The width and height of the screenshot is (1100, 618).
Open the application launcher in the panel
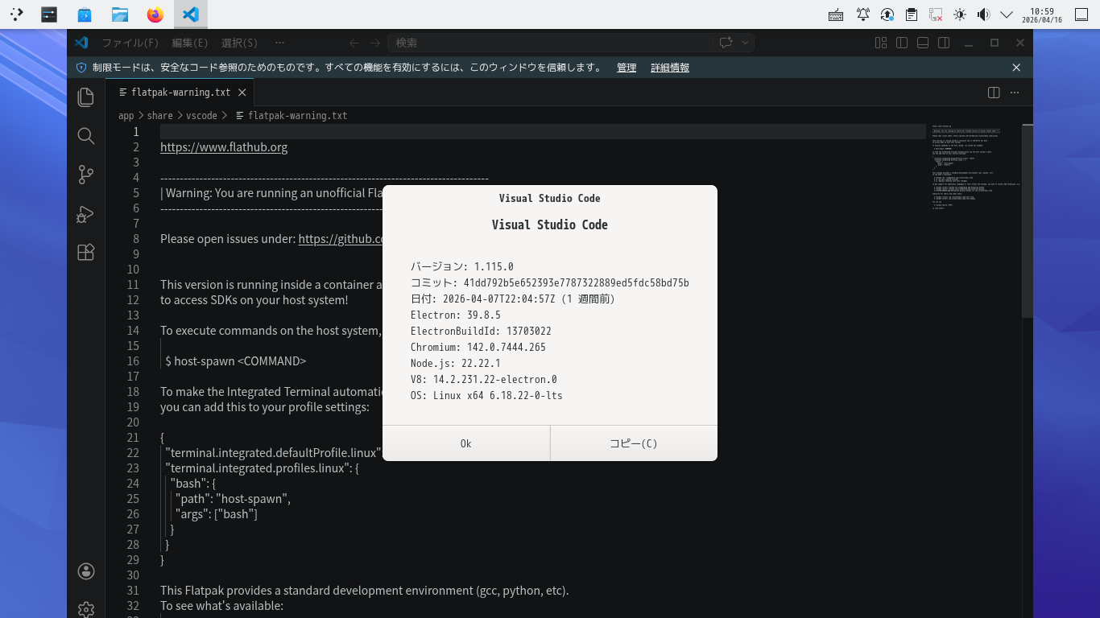click(x=16, y=14)
